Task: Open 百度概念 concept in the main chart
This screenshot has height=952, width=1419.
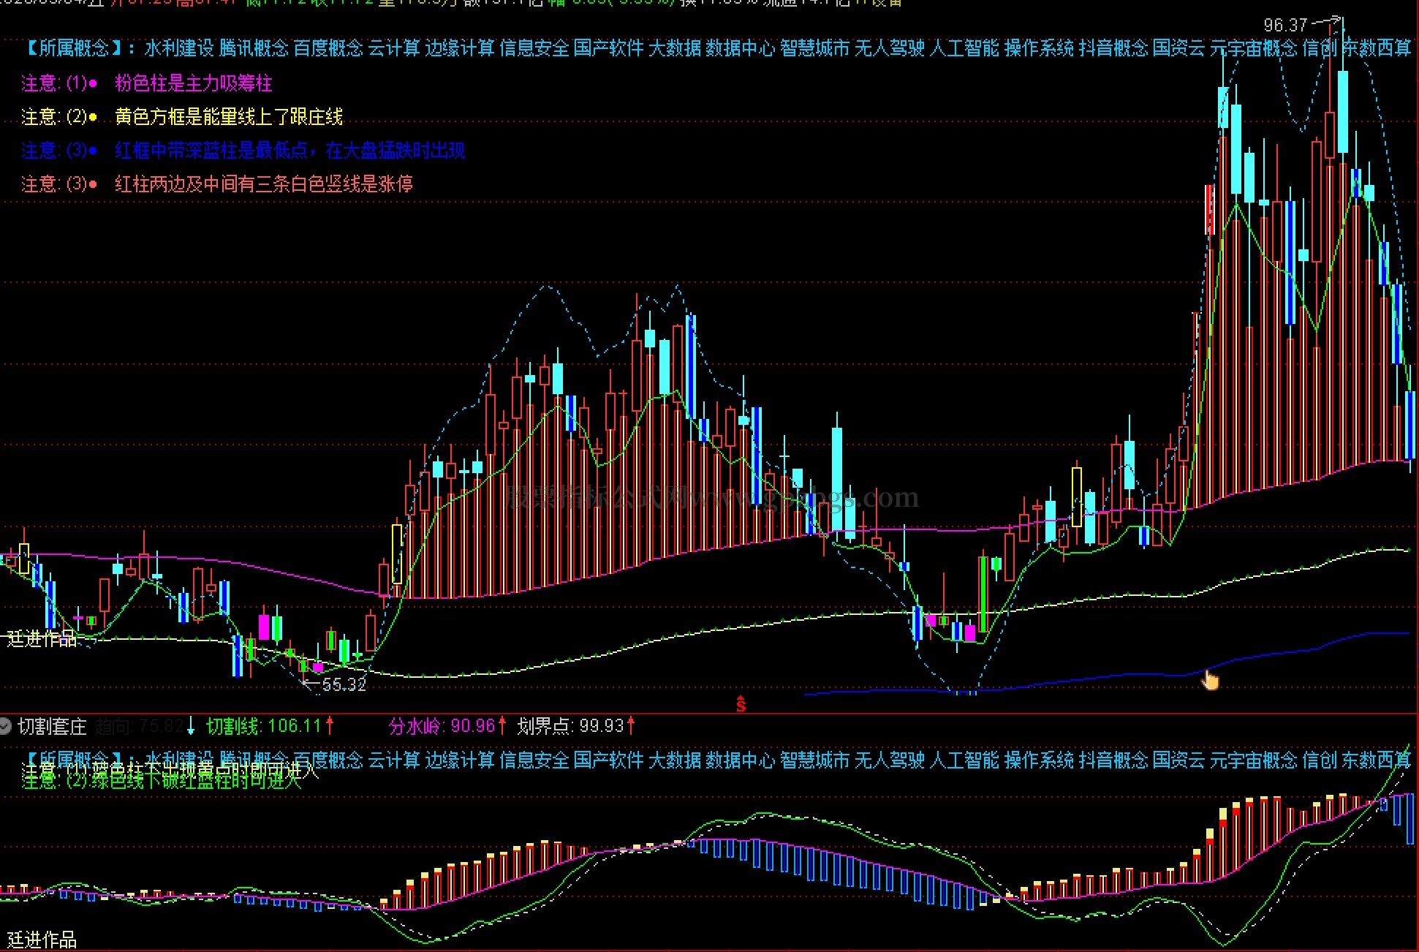Action: pyautogui.click(x=328, y=48)
